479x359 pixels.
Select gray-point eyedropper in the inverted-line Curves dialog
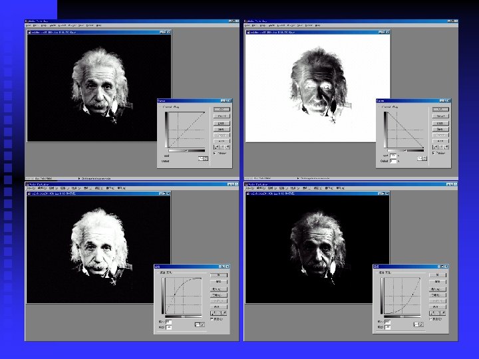(441, 147)
